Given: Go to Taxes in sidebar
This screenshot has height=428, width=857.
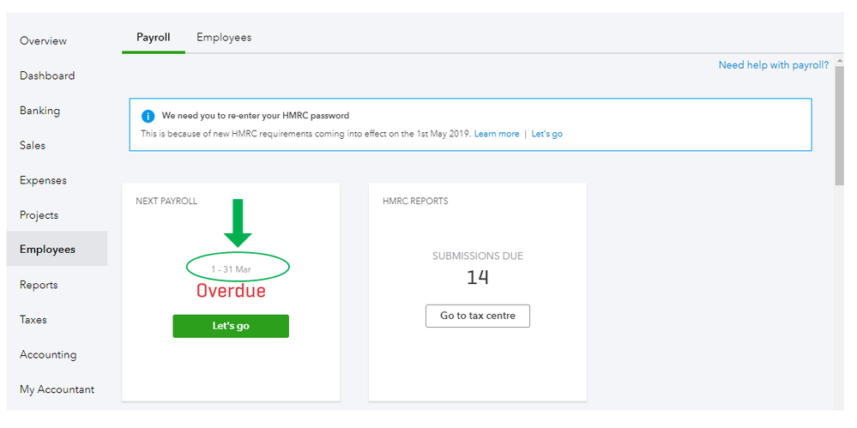Looking at the screenshot, I should coord(33,320).
